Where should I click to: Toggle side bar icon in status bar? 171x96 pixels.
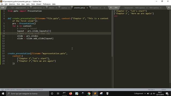[2, 90]
